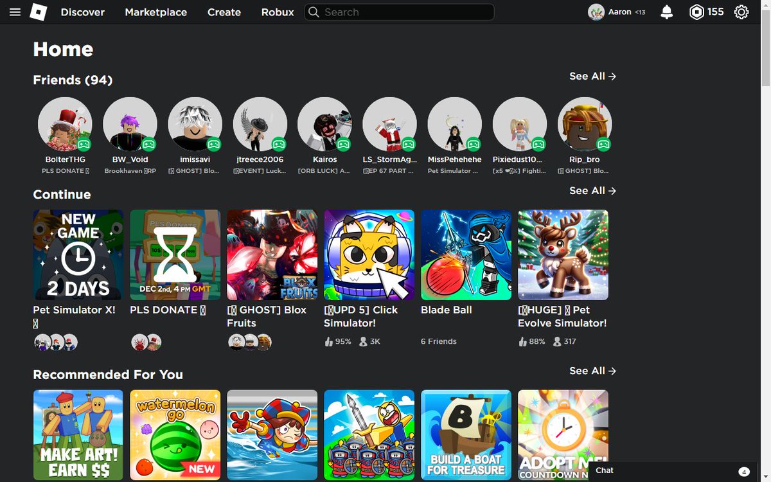Open the Chat panel
Image resolution: width=771 pixels, height=482 pixels.
(x=673, y=471)
